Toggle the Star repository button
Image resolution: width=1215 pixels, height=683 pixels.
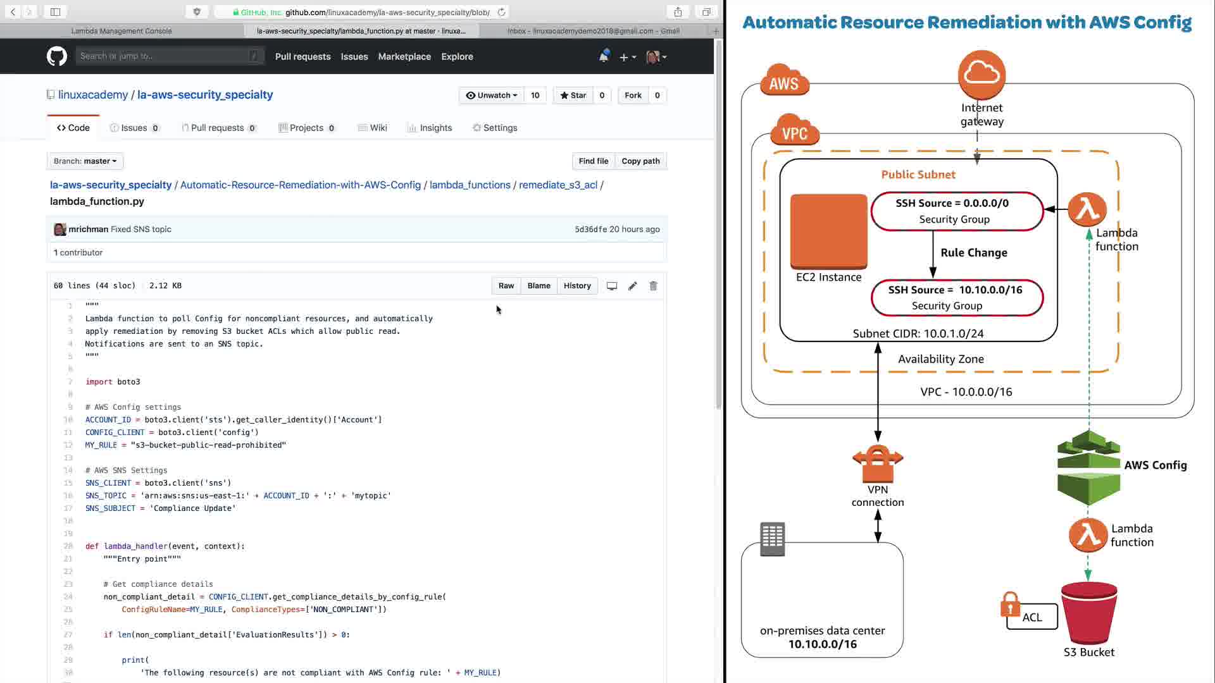pyautogui.click(x=573, y=95)
